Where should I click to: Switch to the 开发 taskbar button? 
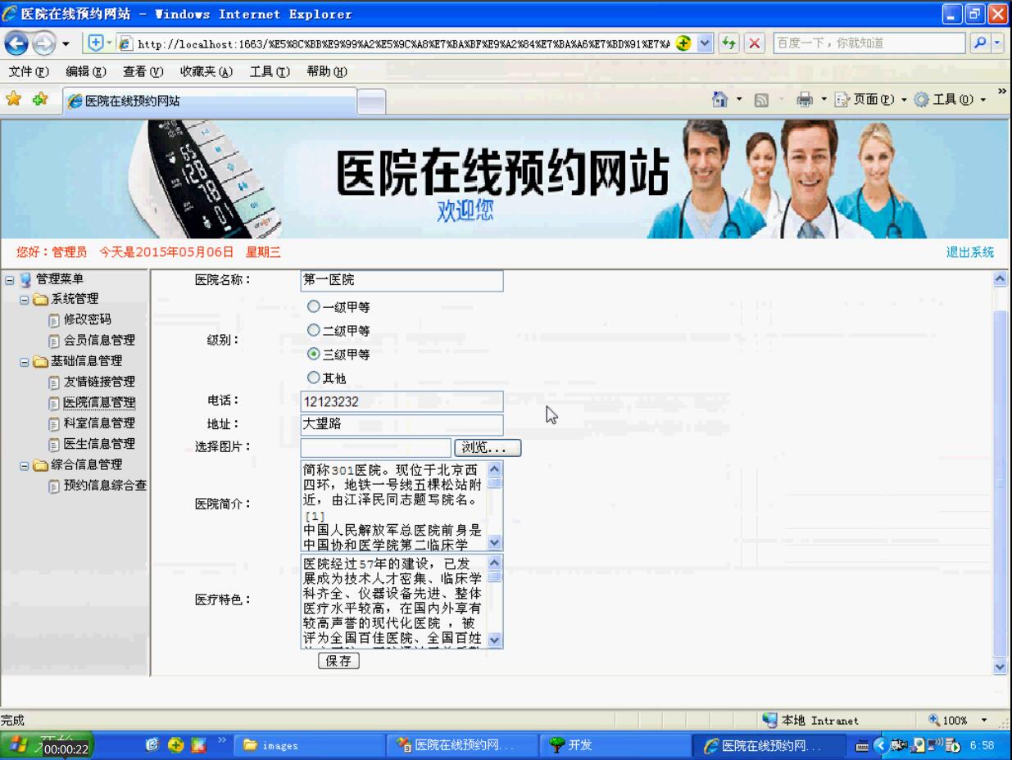[615, 745]
